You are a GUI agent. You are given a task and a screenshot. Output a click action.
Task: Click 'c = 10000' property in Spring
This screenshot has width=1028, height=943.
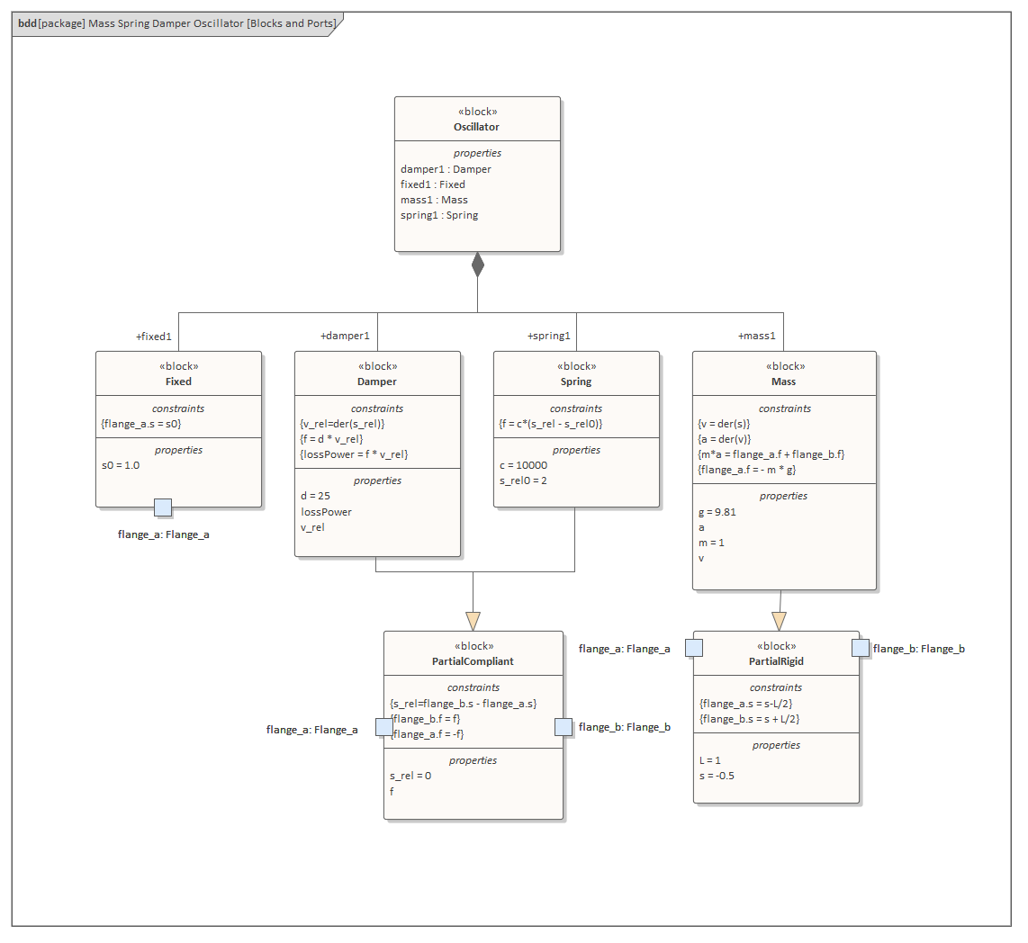point(523,466)
